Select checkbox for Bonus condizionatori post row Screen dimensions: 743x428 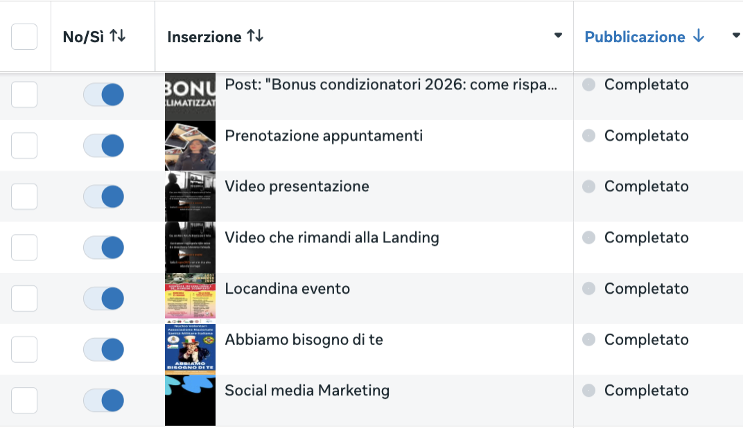[x=24, y=94]
